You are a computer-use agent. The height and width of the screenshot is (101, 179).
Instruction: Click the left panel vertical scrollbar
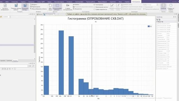pos(35,39)
